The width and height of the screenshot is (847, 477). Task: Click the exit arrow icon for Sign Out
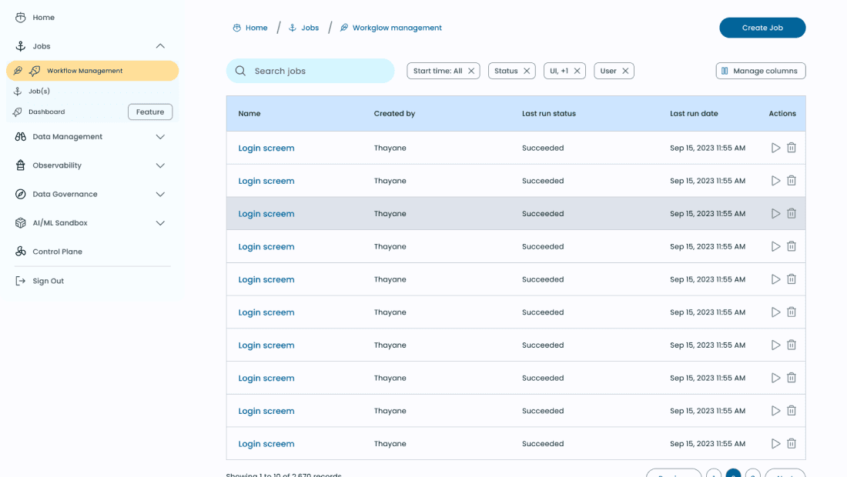(21, 281)
